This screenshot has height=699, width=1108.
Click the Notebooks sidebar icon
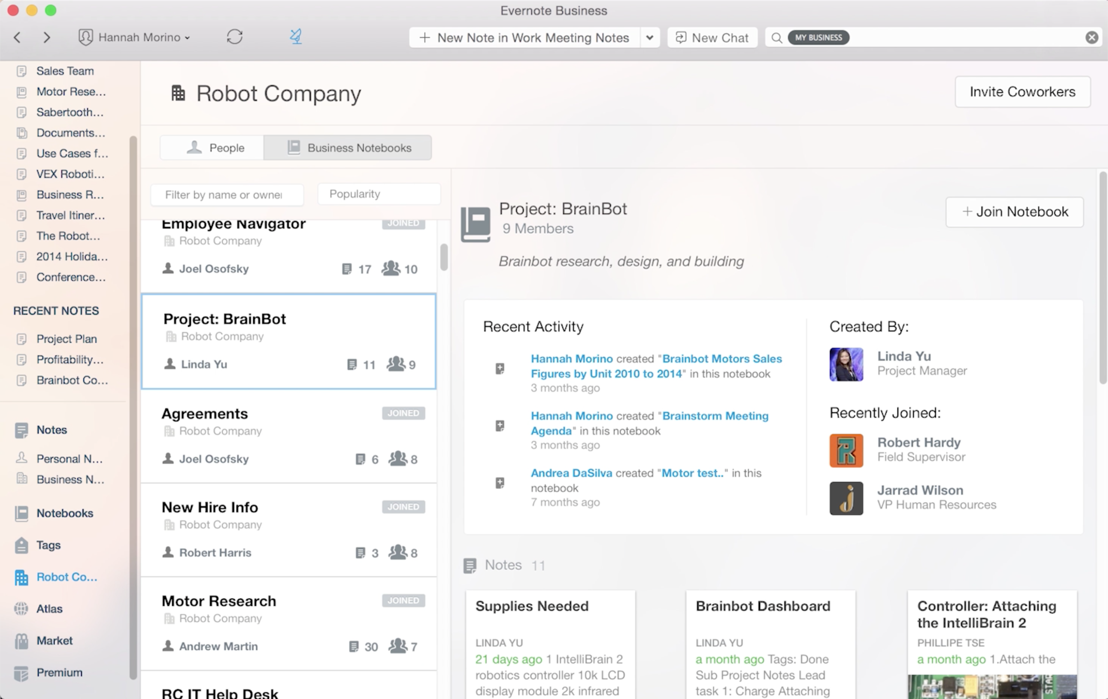tap(22, 513)
